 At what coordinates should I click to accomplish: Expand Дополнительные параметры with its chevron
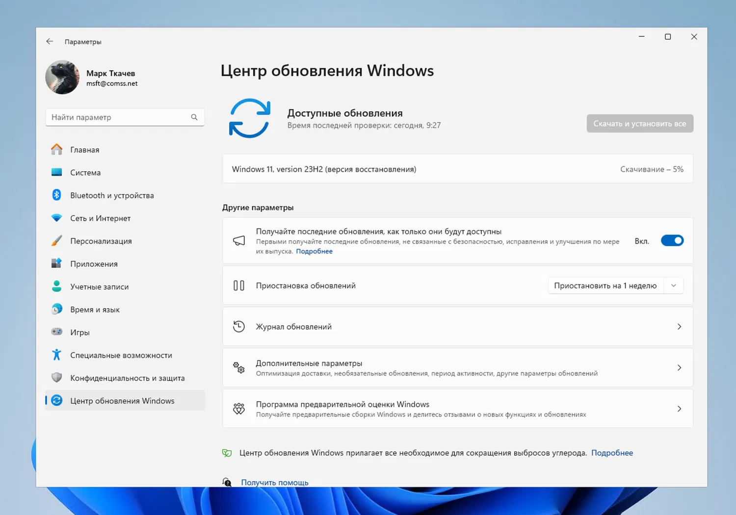(679, 368)
